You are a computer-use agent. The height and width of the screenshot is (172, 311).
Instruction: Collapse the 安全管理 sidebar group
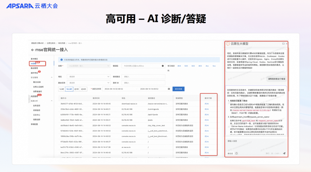pos(52,77)
